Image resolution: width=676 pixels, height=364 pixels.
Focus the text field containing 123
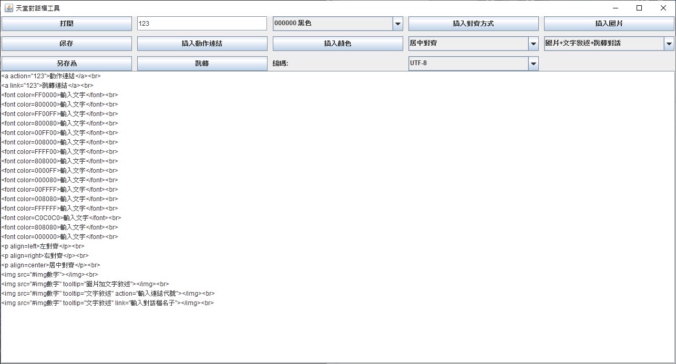202,24
